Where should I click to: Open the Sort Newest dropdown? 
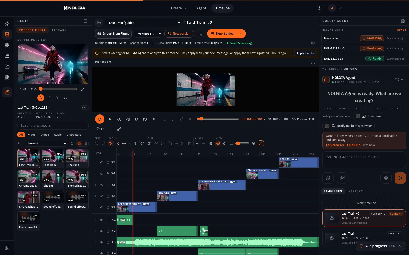tap(47, 143)
